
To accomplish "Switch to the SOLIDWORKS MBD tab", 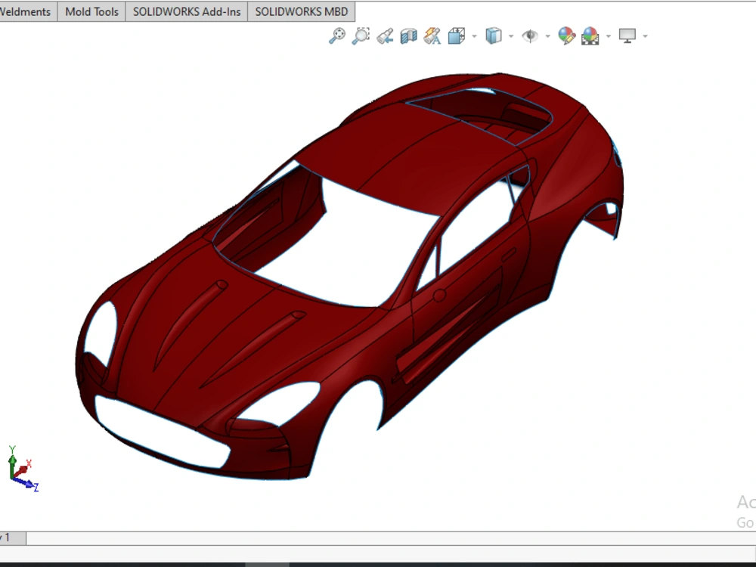I will click(301, 11).
